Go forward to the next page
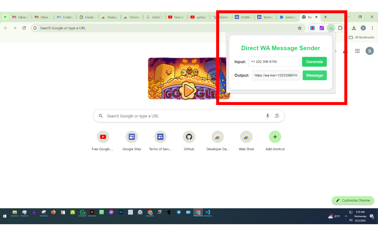 [15, 28]
